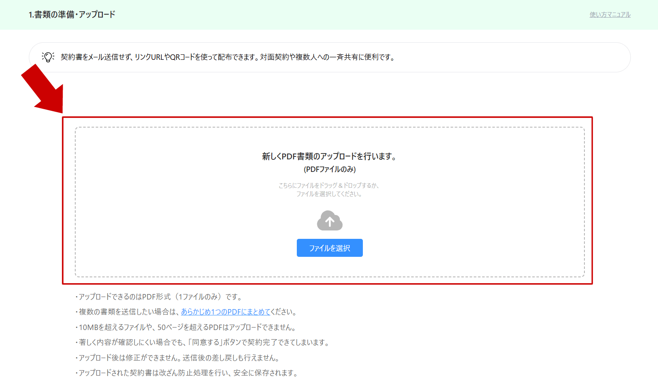Click the note about 「同意する」ボタン
The height and width of the screenshot is (389, 658).
pyautogui.click(x=203, y=343)
